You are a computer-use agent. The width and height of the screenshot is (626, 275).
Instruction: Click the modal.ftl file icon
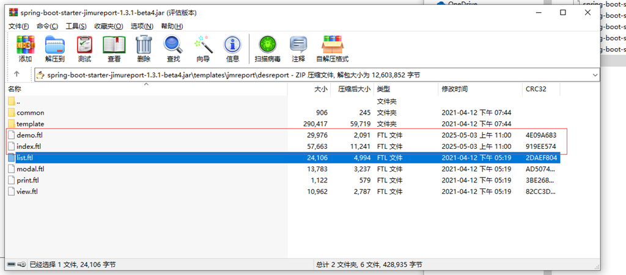(x=12, y=169)
